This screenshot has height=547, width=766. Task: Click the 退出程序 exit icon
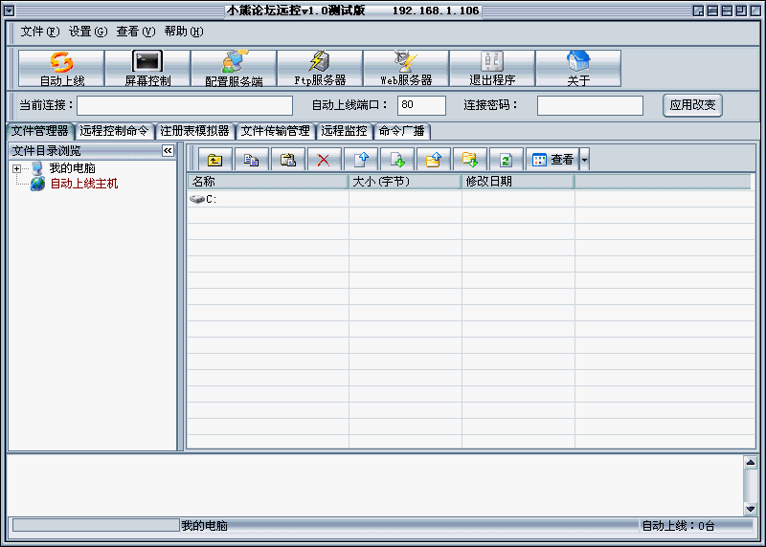coord(492,69)
